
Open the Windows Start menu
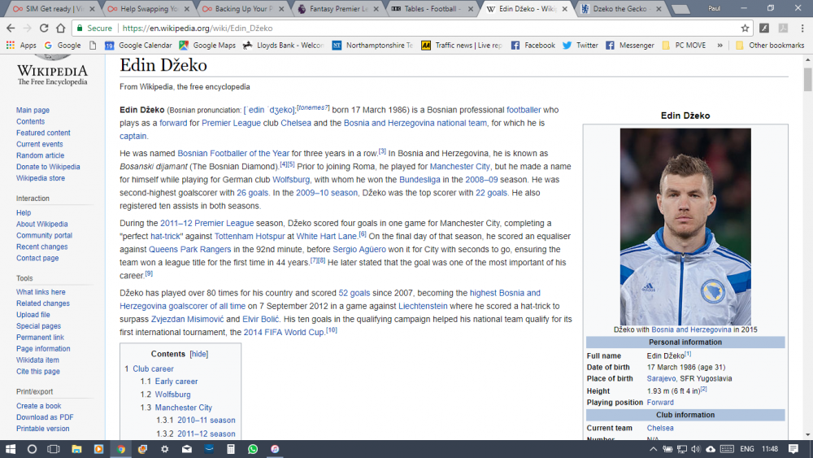click(11, 449)
